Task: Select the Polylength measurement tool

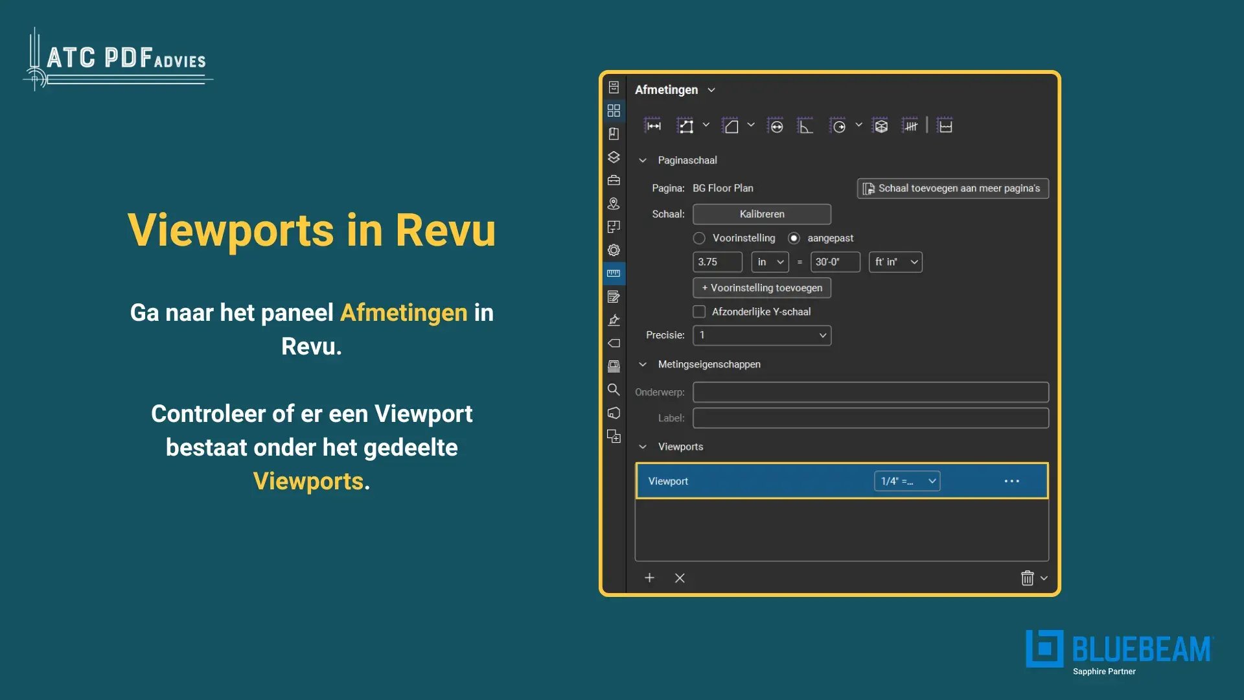Action: pyautogui.click(x=685, y=126)
